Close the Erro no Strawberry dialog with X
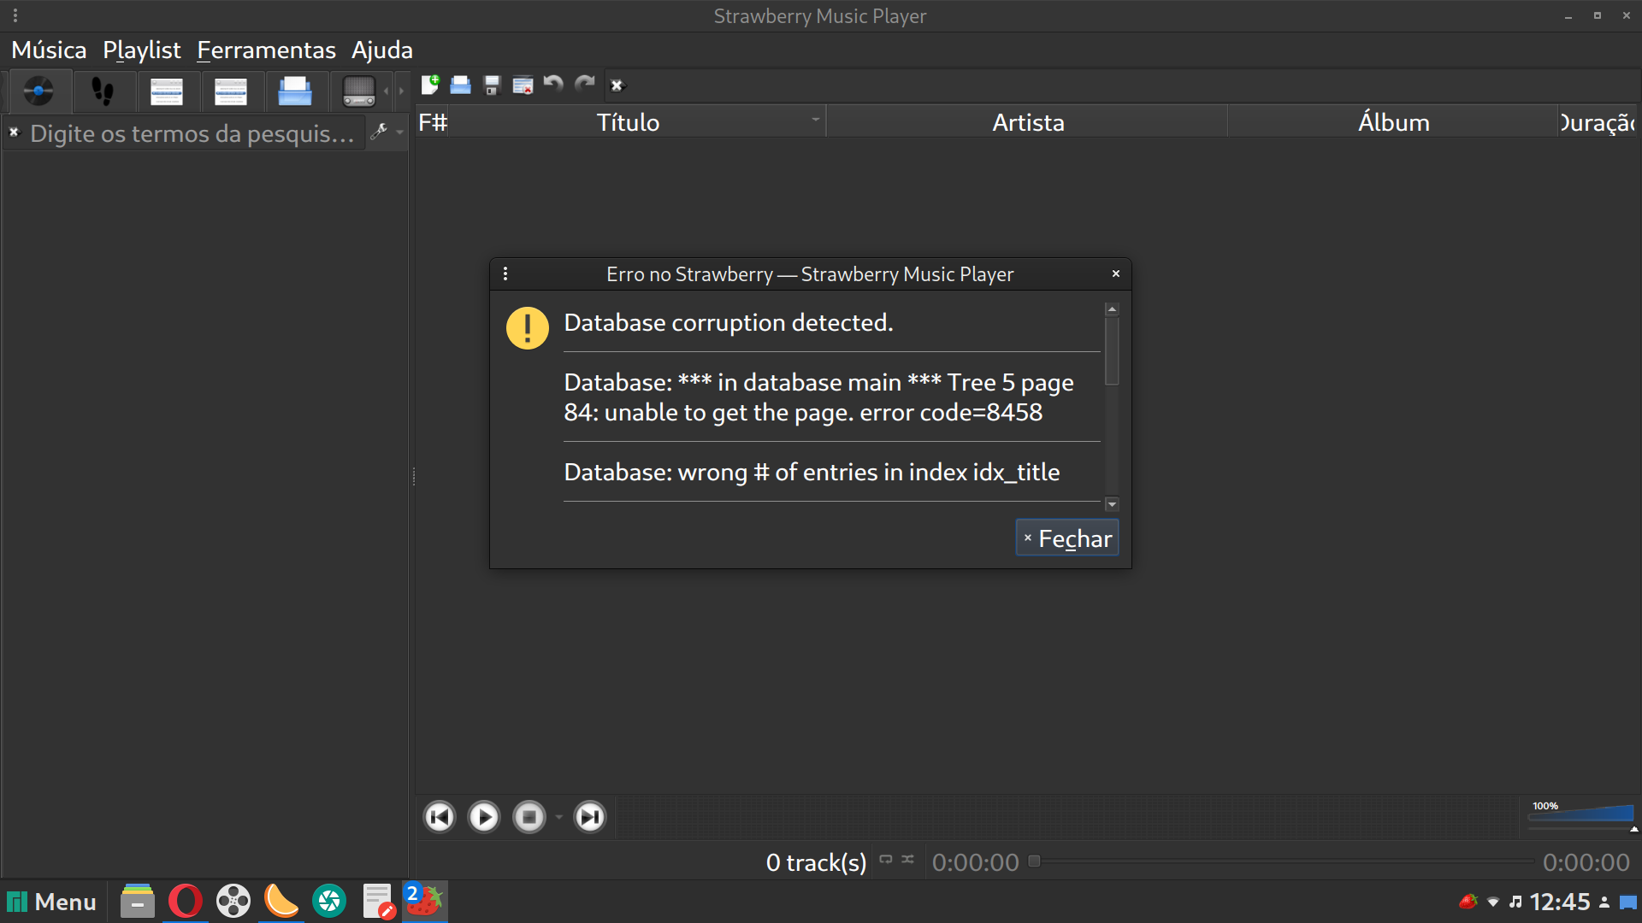The width and height of the screenshot is (1642, 923). click(1115, 273)
